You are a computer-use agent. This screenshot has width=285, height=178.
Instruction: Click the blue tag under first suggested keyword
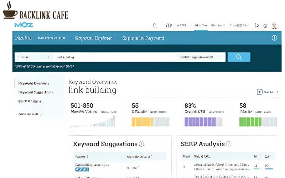click(82, 169)
